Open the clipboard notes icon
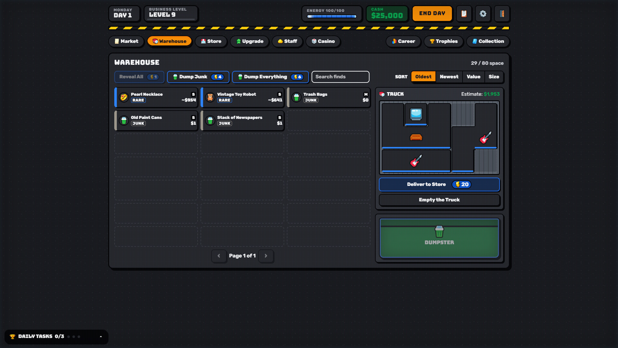 464,14
